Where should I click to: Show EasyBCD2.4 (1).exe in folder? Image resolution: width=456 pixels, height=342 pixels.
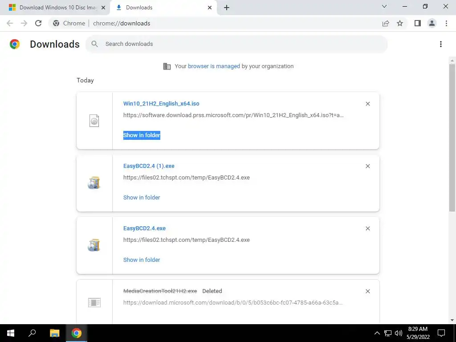pyautogui.click(x=142, y=197)
